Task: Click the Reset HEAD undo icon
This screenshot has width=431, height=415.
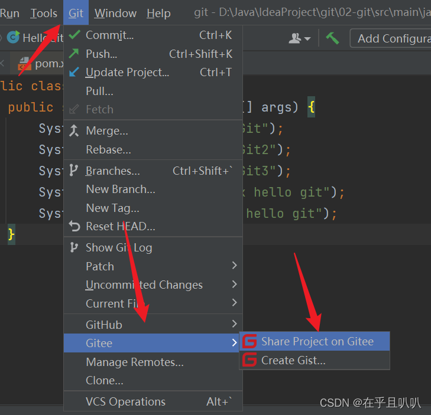Action: tap(74, 226)
